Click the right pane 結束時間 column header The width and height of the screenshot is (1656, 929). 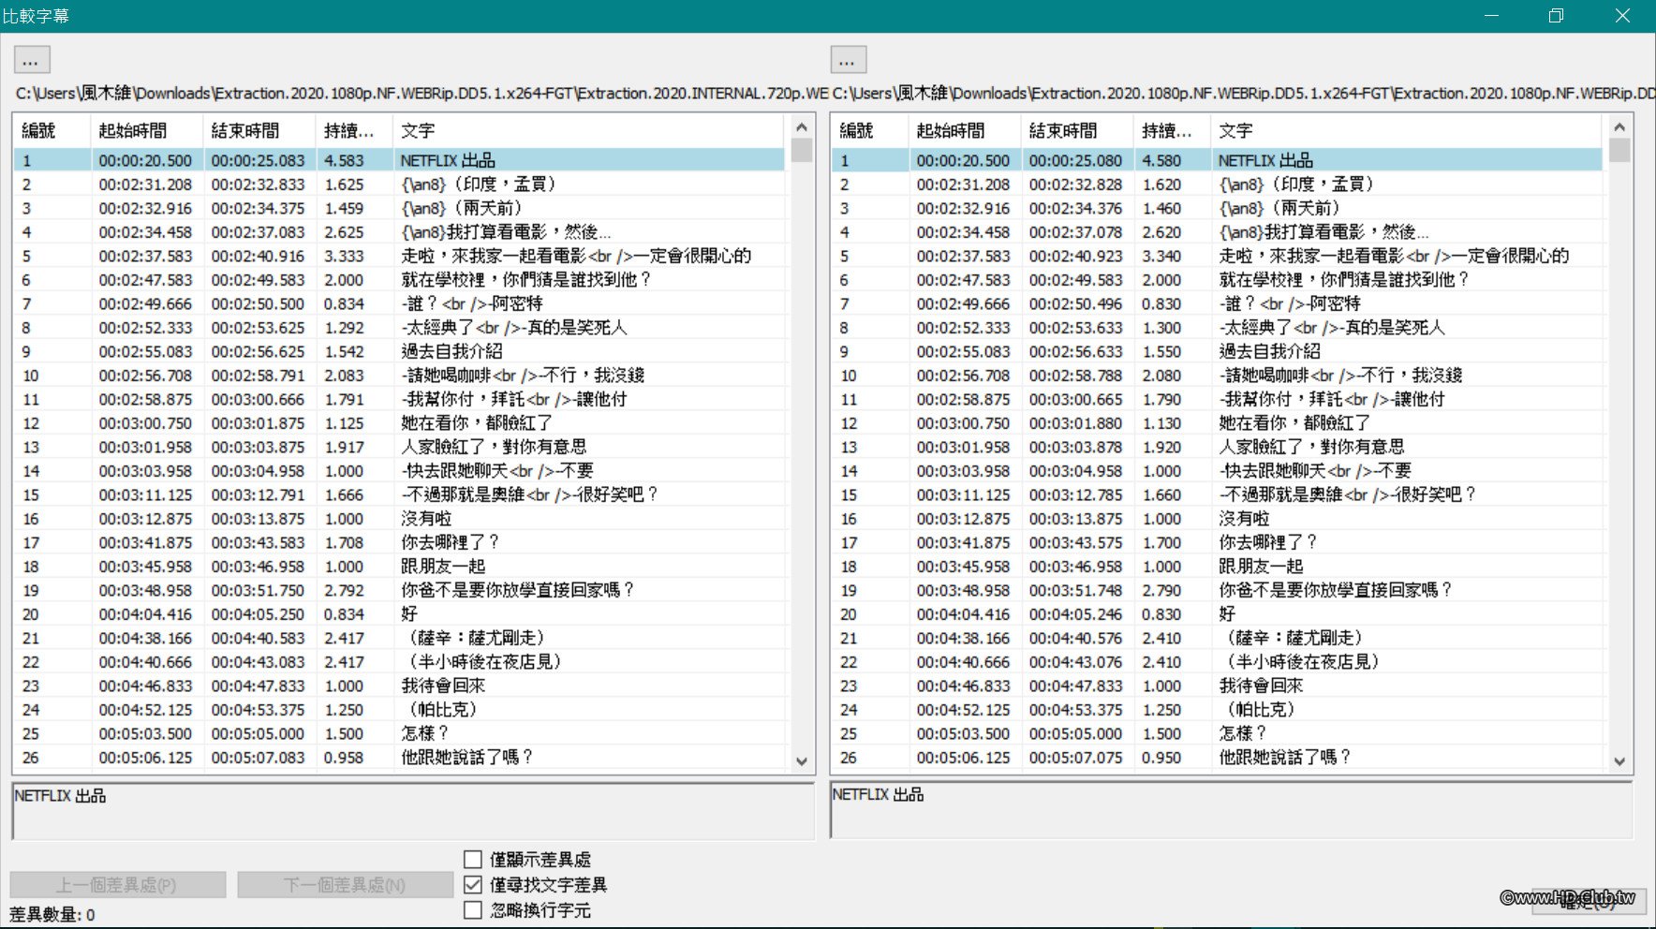(x=1077, y=130)
